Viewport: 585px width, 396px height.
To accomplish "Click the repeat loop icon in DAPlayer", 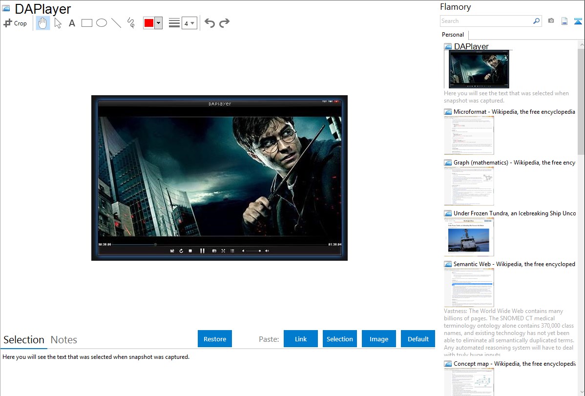I will pos(181,251).
